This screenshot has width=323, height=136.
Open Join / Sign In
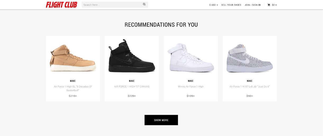(253, 5)
